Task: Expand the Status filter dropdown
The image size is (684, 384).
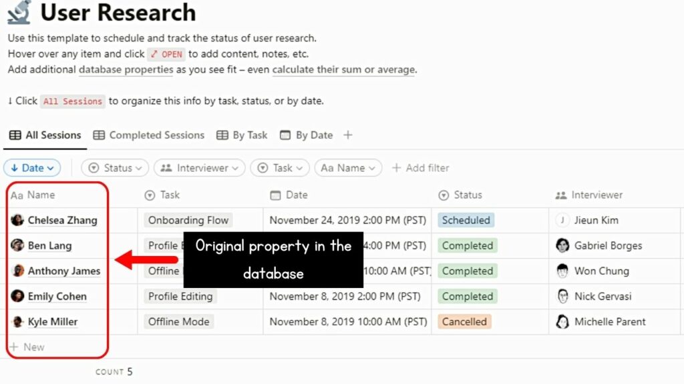Action: [x=118, y=168]
